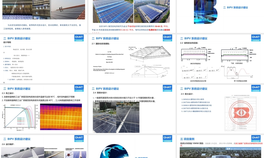
Task: Click the text "4.GB/T9978 建筑构件耐火试验方法"
Action: tap(195, 108)
